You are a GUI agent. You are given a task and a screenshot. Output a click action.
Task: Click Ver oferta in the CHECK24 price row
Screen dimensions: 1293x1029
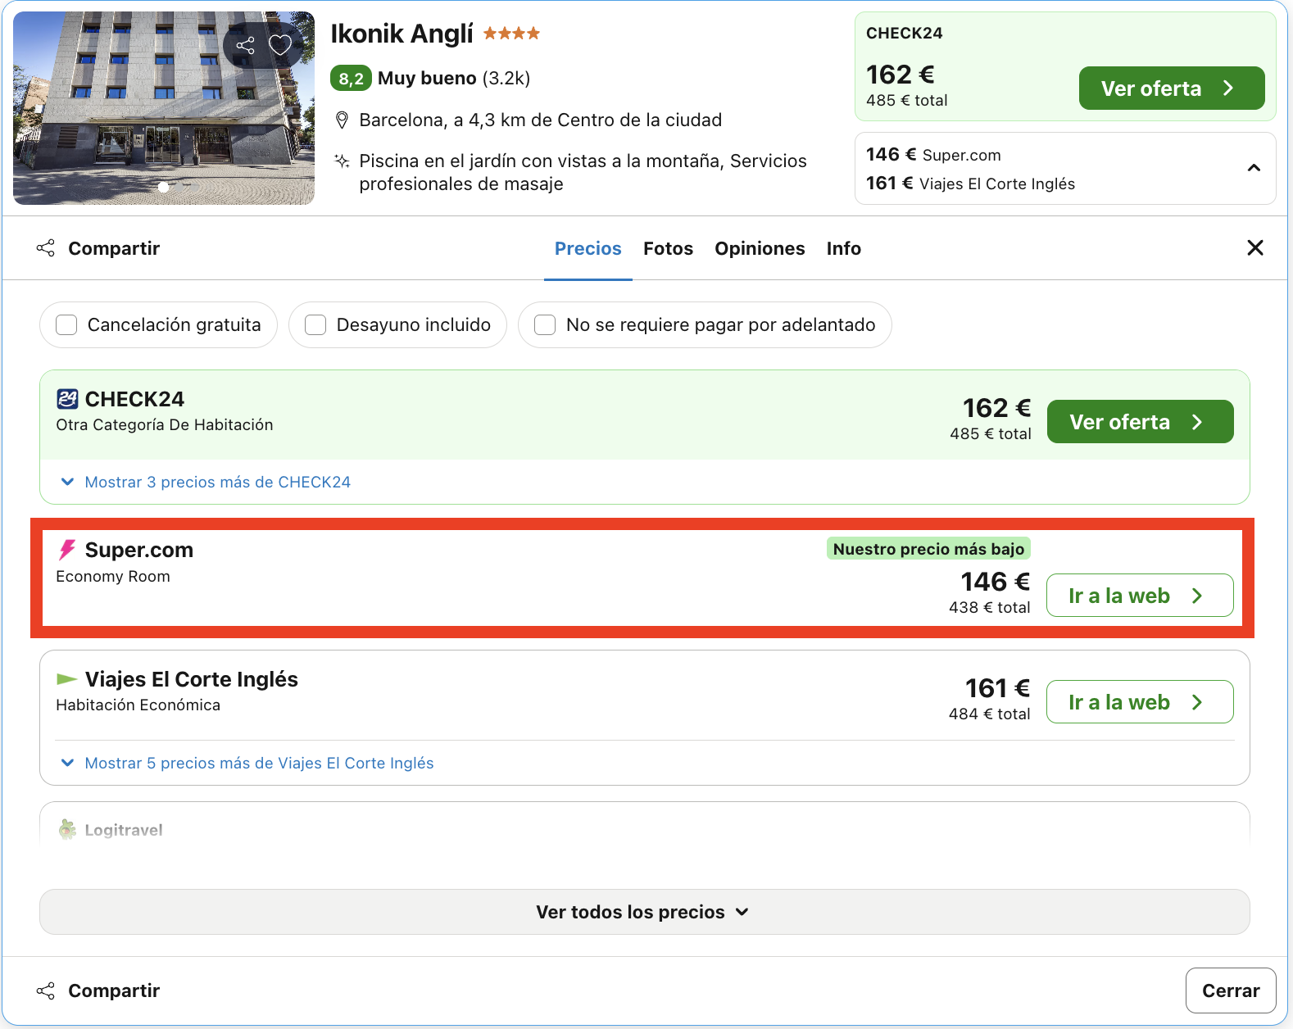pos(1140,422)
